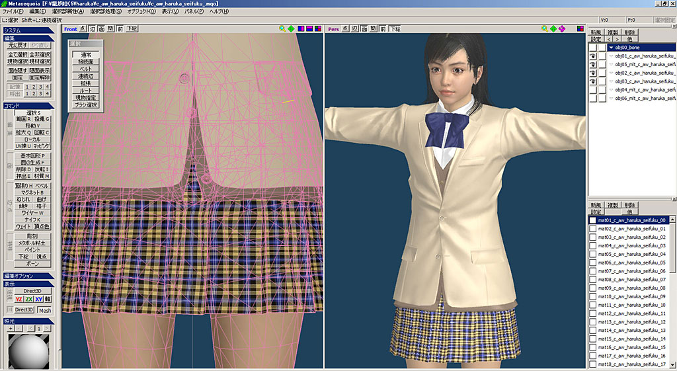
Task: Collapse the obj00_bone tree arrow
Action: coord(612,48)
